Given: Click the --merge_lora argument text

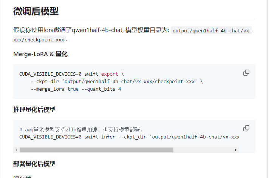Looking at the screenshot, I should click(x=48, y=89).
